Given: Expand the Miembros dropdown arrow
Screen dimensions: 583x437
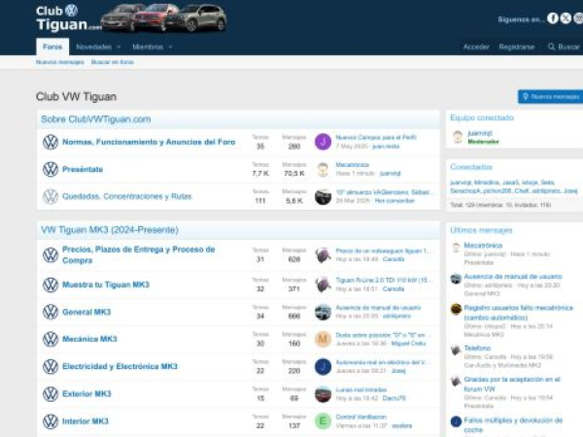Looking at the screenshot, I should point(170,47).
